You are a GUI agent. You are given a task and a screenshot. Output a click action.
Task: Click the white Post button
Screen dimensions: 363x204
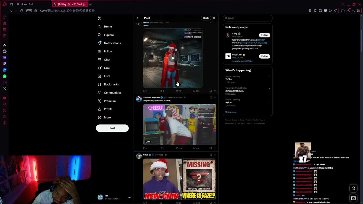[x=112, y=128]
